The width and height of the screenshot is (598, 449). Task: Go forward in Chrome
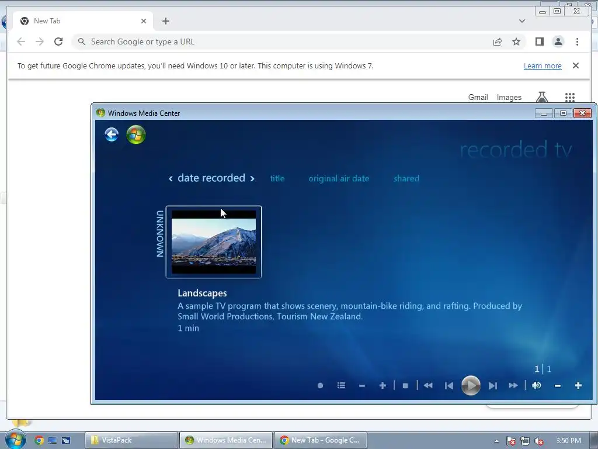[x=40, y=42]
